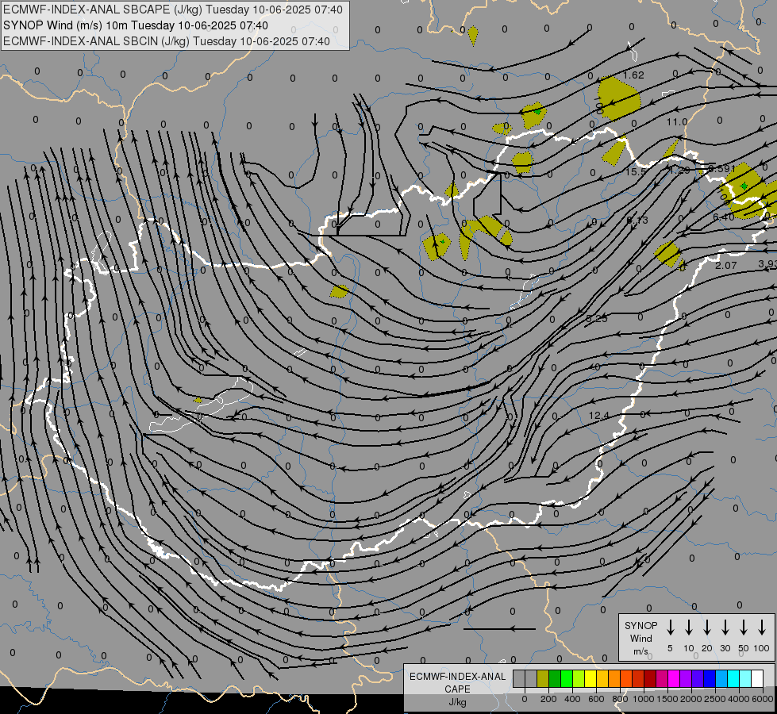Click the 2000 label under the CAPE scale
This screenshot has height=714, width=777.
coord(691,699)
